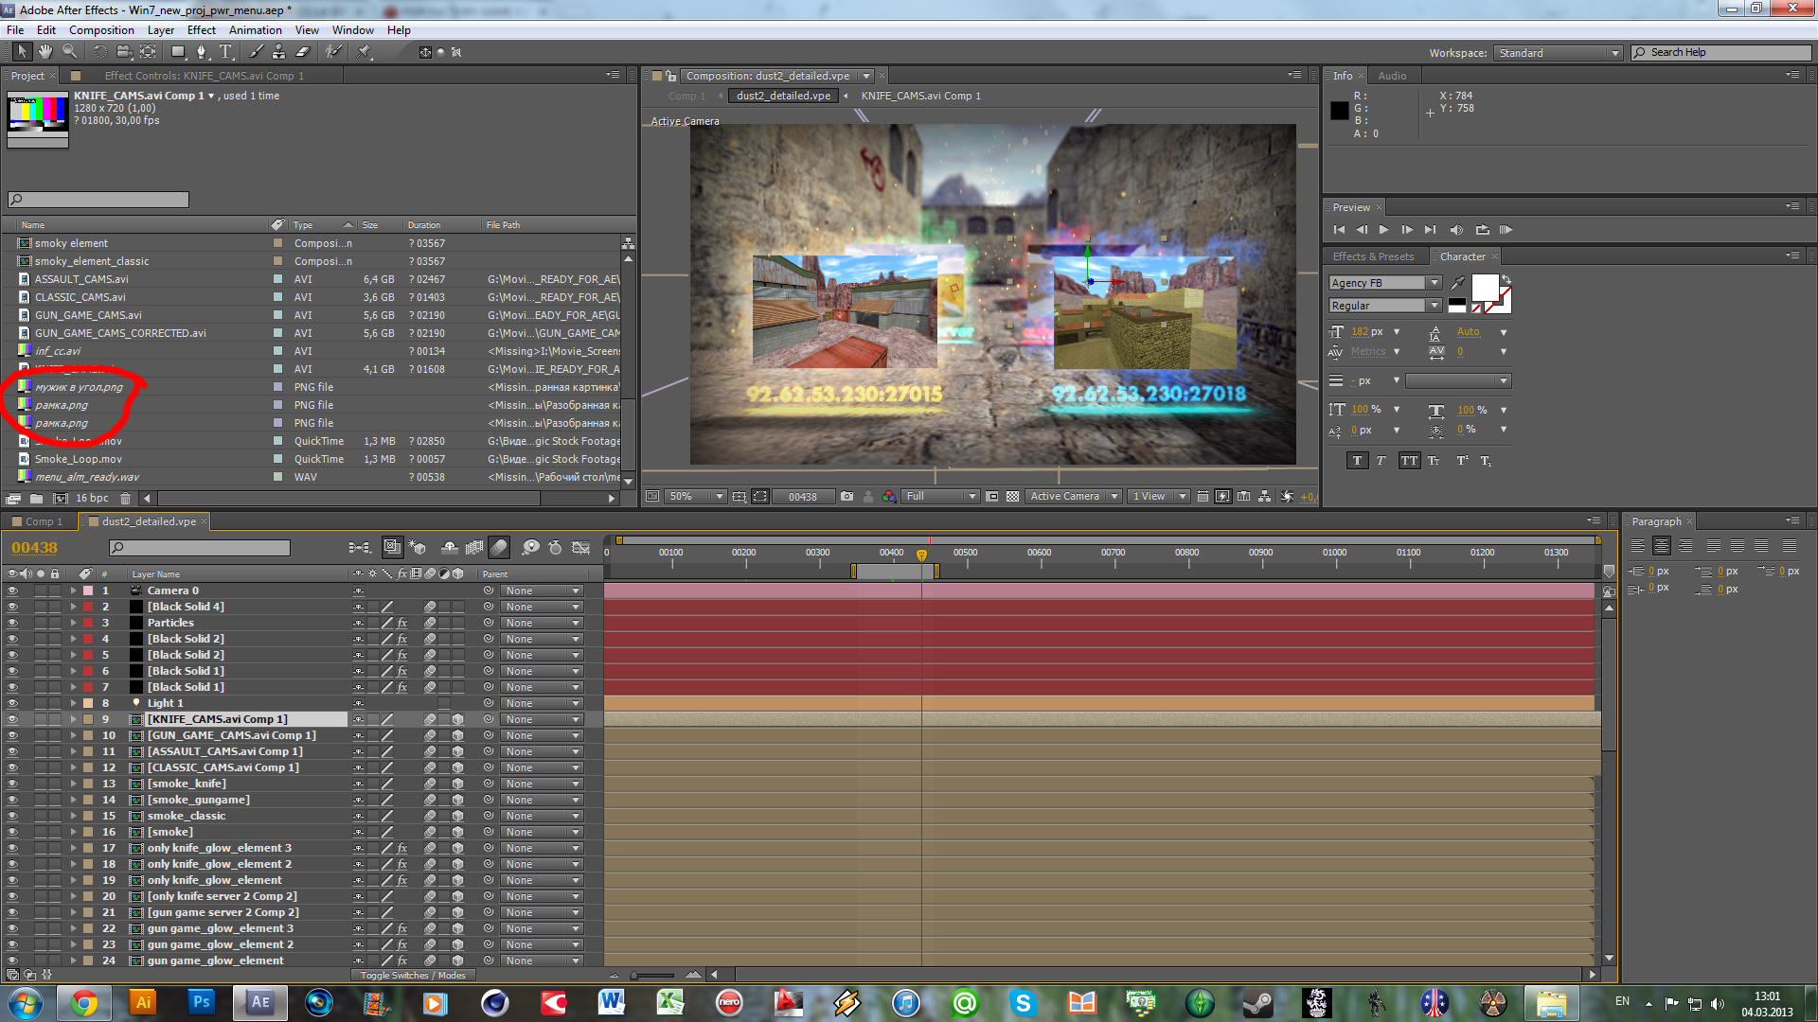Open the Active Camera view dropdown

pos(1075,497)
